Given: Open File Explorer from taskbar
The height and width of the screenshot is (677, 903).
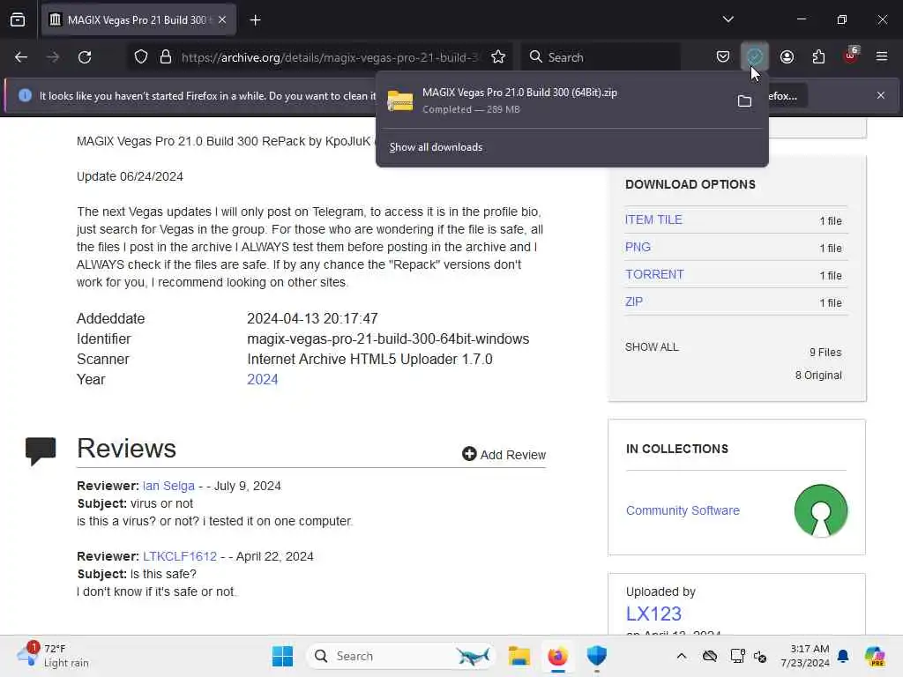Looking at the screenshot, I should 519,656.
